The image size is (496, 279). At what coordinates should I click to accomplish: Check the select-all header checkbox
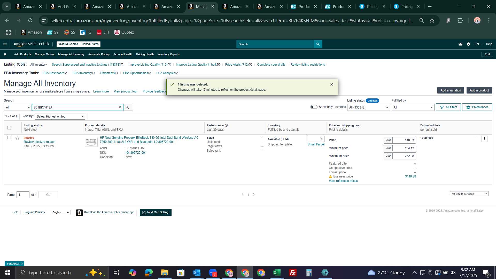[9, 128]
